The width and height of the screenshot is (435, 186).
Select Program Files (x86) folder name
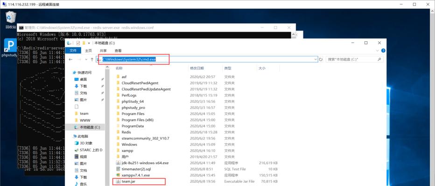click(x=137, y=120)
